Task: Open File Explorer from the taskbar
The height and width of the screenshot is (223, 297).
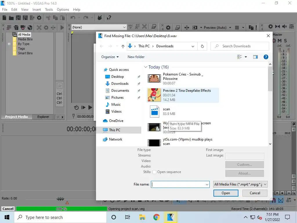Action: (x=142, y=217)
